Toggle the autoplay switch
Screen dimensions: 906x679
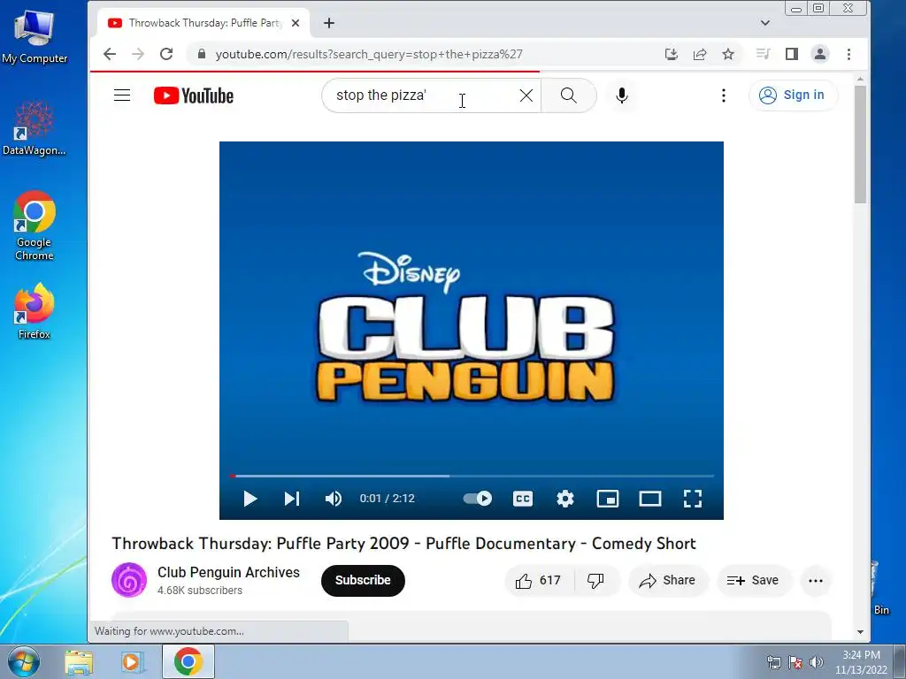[x=477, y=499]
